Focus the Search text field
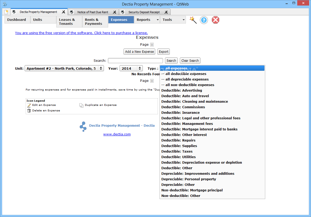The image size is (311, 217). click(135, 61)
